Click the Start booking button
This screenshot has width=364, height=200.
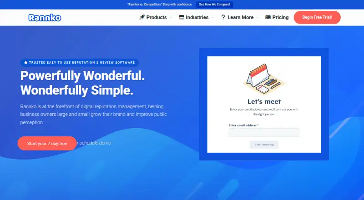click(x=264, y=145)
